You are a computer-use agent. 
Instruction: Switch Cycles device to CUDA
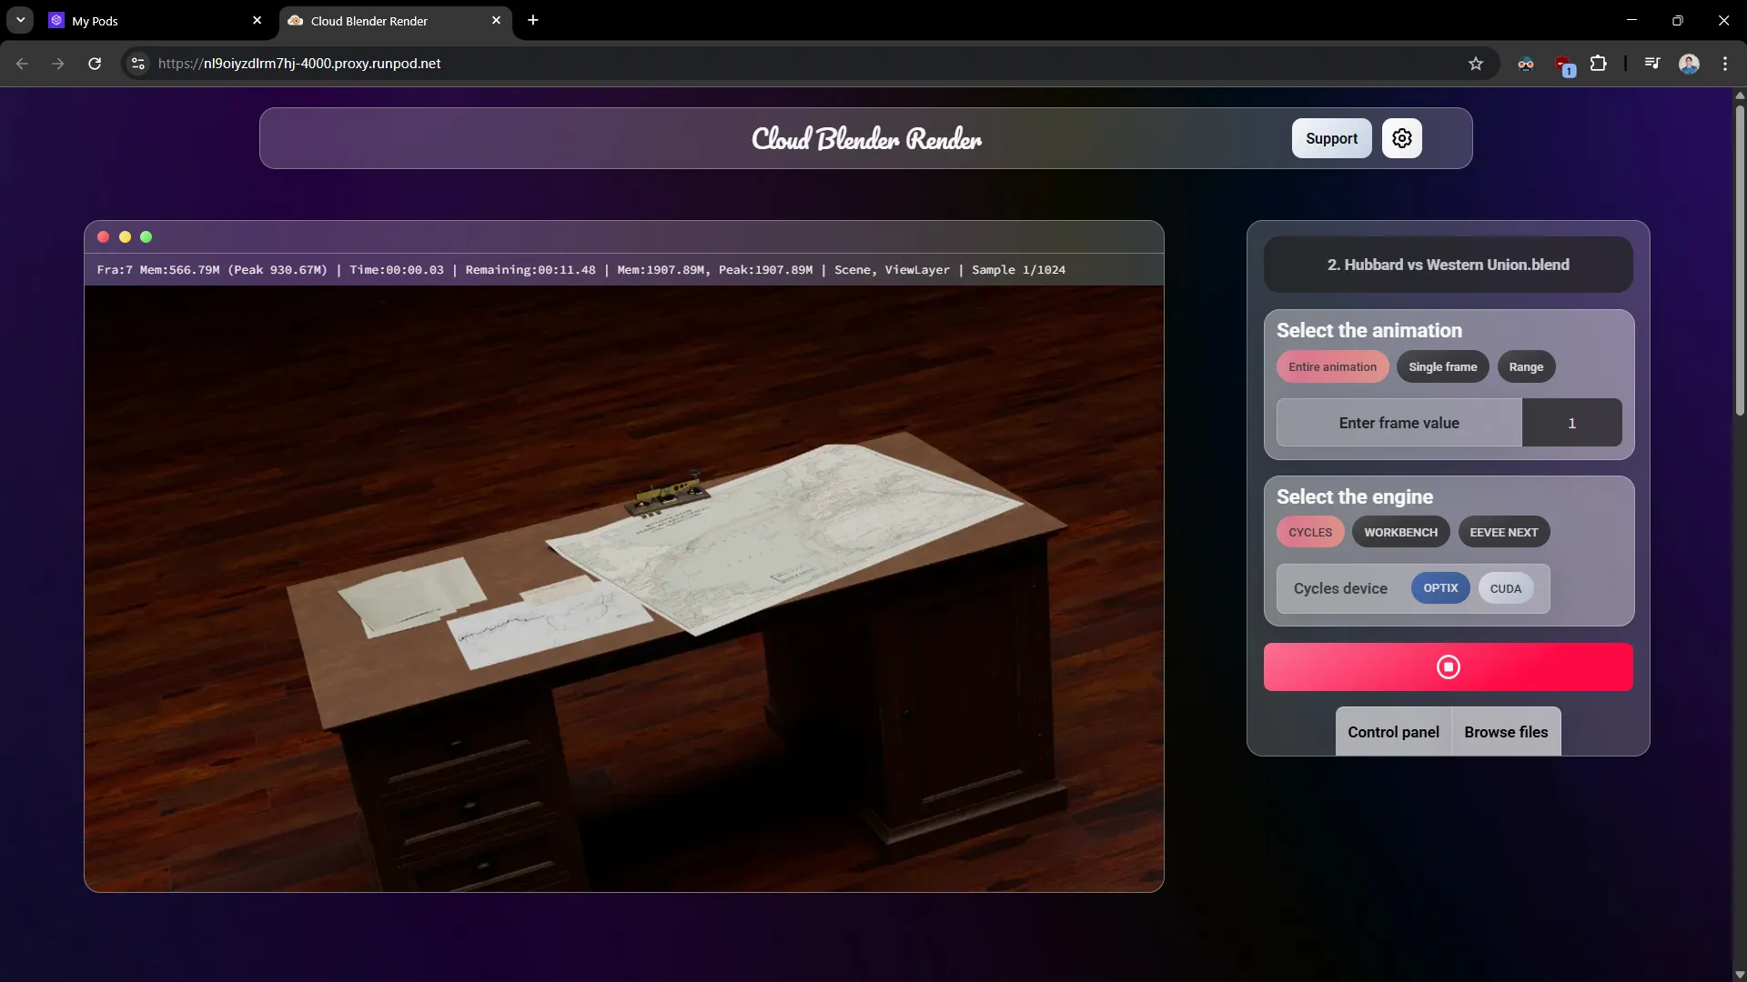click(x=1507, y=588)
